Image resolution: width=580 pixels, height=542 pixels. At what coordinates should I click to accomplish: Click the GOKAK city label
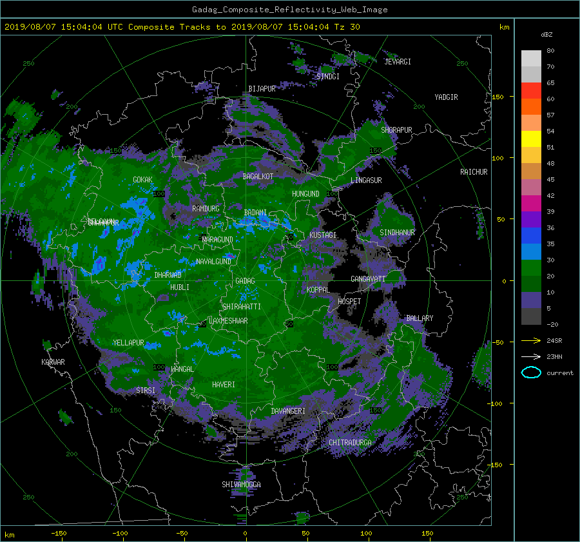pos(143,180)
